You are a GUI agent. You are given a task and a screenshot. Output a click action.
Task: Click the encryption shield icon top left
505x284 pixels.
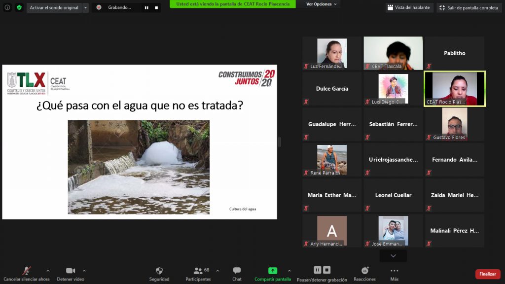[19, 7]
